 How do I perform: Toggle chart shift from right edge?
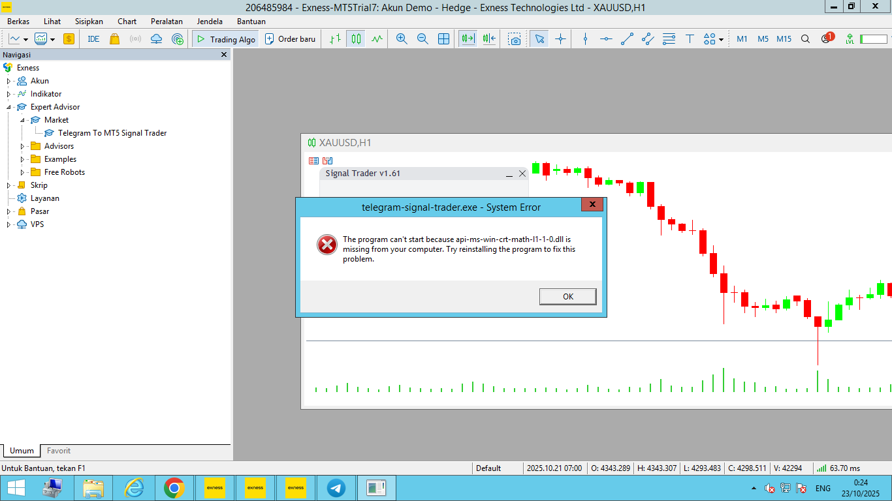coord(489,39)
